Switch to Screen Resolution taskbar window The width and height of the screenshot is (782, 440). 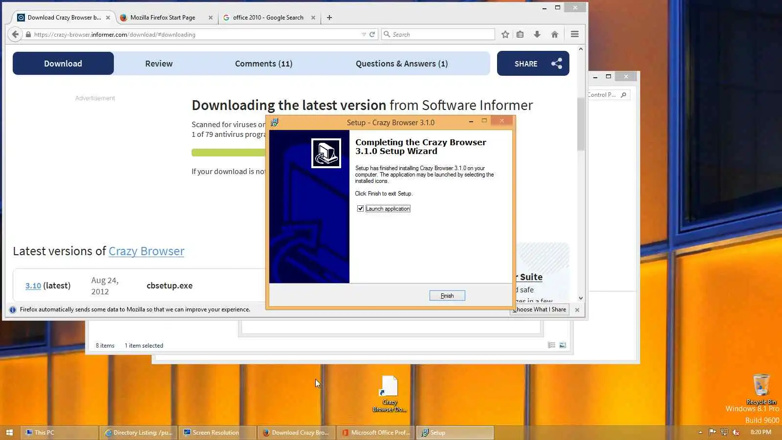[x=217, y=433]
